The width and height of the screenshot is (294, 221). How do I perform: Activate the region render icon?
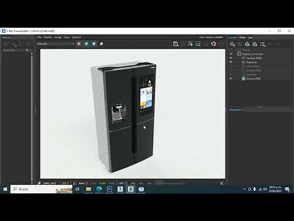pyautogui.click(x=198, y=44)
